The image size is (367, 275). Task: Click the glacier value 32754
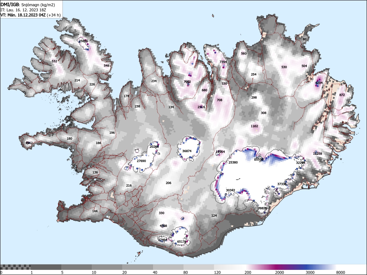click(301, 163)
